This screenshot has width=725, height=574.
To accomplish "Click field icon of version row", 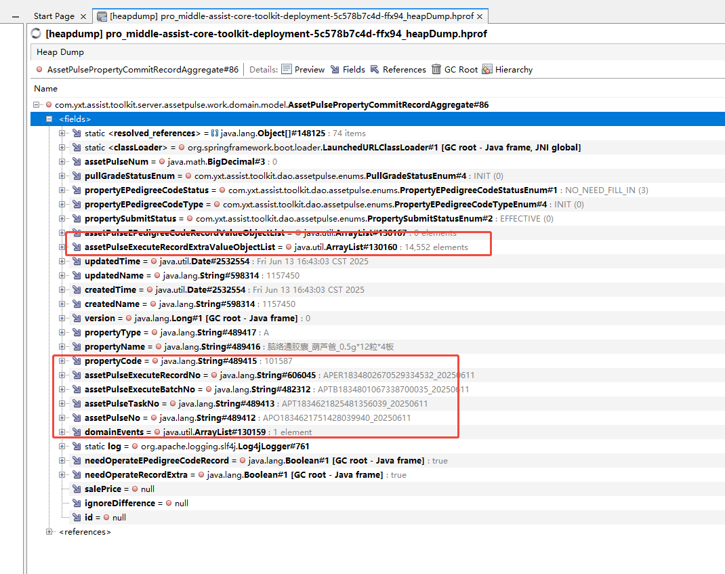I will (77, 319).
